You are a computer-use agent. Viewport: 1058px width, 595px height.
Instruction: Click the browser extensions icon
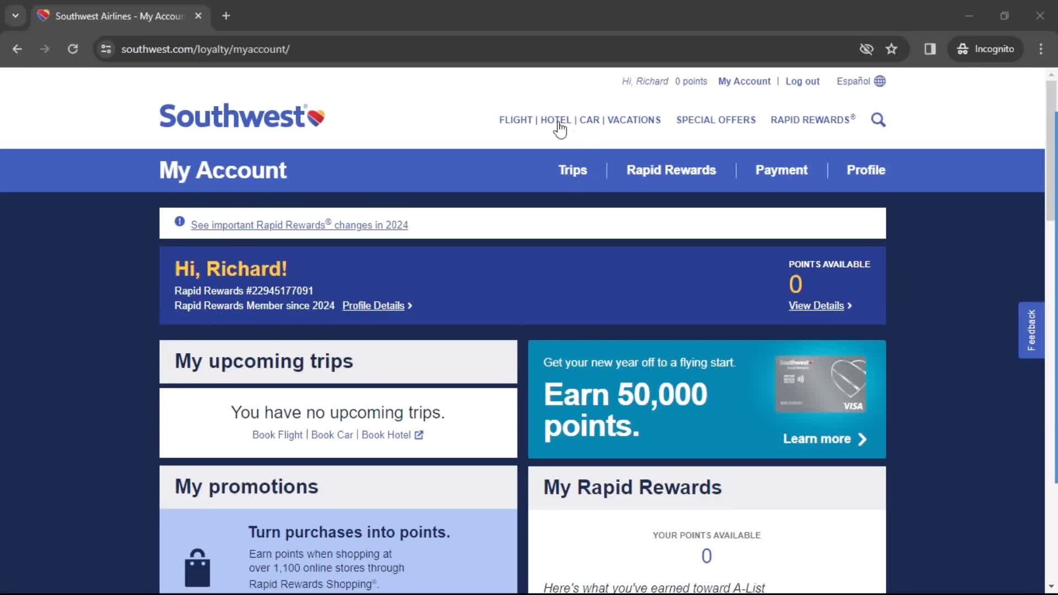tap(930, 48)
